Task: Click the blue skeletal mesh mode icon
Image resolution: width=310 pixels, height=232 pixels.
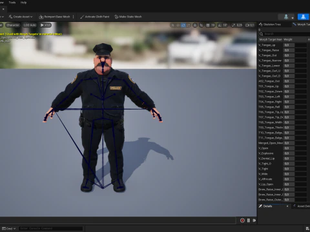Action: [x=303, y=17]
